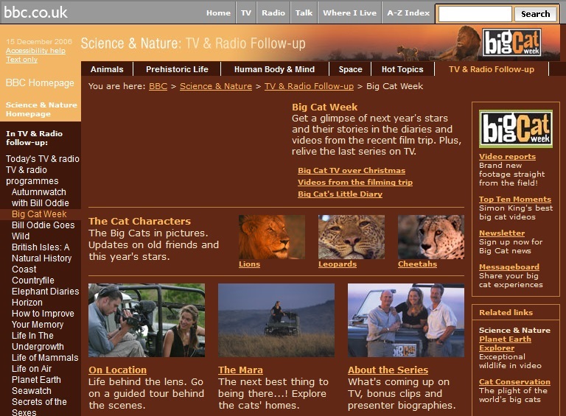
Task: Click inside the search input field
Action: pyautogui.click(x=475, y=14)
